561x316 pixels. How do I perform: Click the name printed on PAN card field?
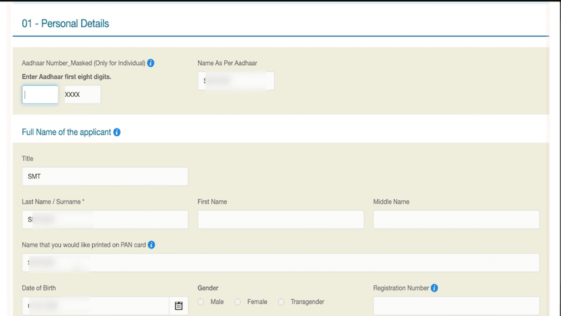click(280, 263)
